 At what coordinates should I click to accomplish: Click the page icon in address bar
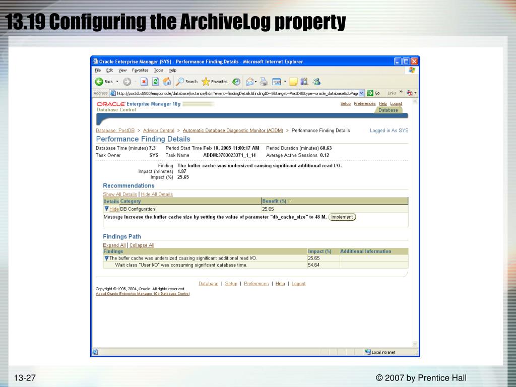coord(113,93)
